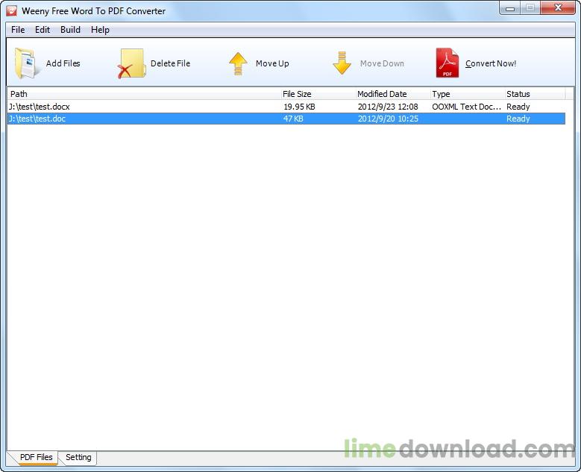Click the OOXML Text Doc... type cell
The width and height of the screenshot is (581, 472).
pyautogui.click(x=466, y=107)
